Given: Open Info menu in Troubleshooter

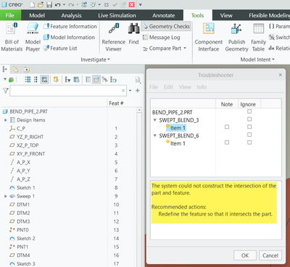Looking at the screenshot, I should click(x=202, y=87).
